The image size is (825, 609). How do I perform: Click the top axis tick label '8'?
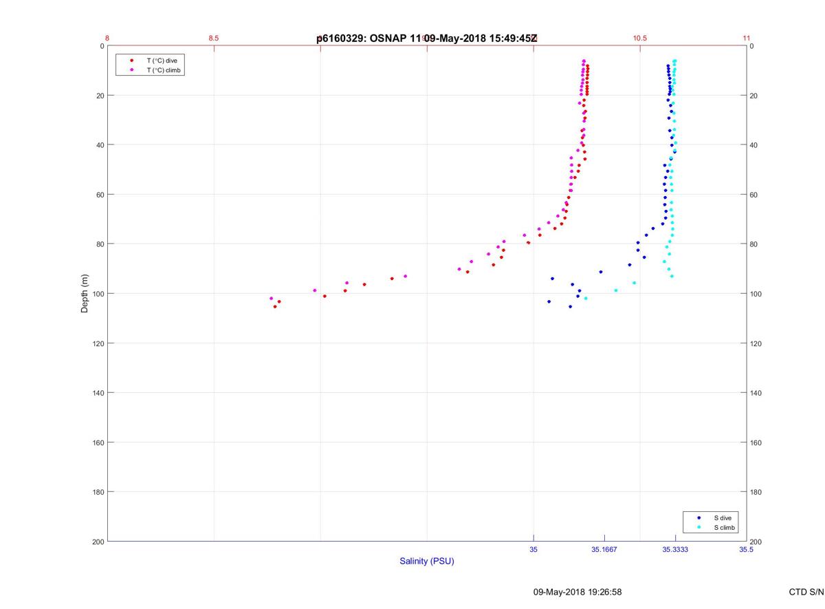[107, 39]
